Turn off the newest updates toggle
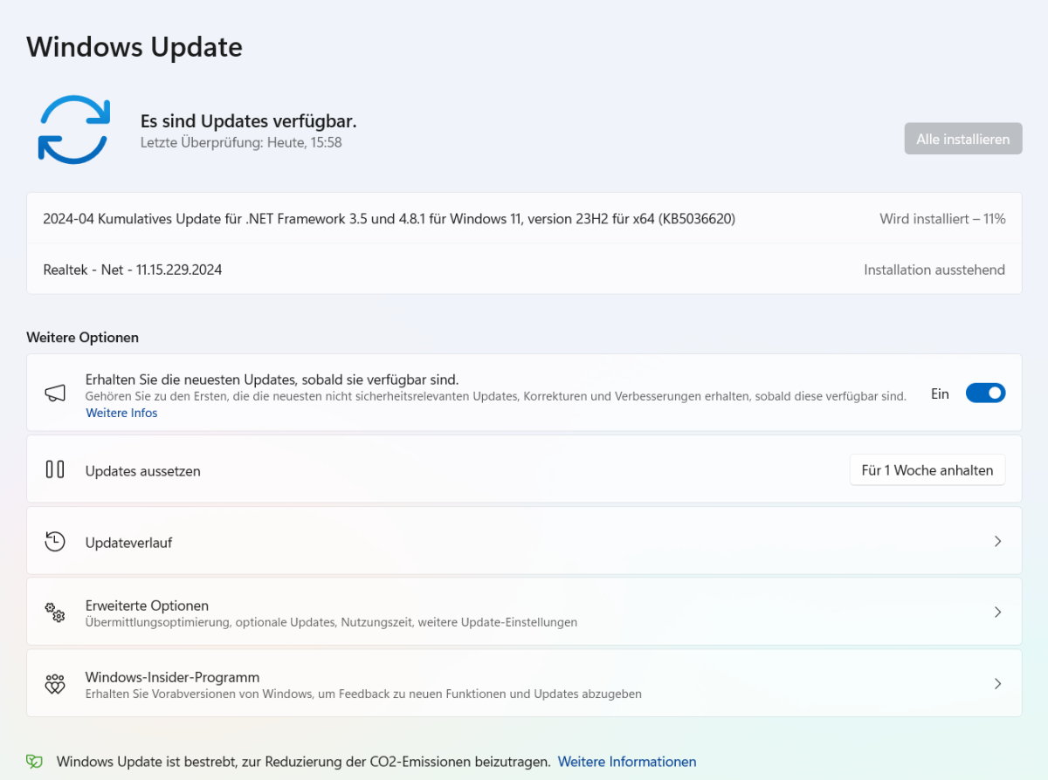The width and height of the screenshot is (1048, 780). coord(985,393)
